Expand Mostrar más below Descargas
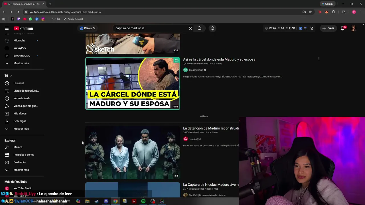This screenshot has width=365, height=205. pos(21,129)
